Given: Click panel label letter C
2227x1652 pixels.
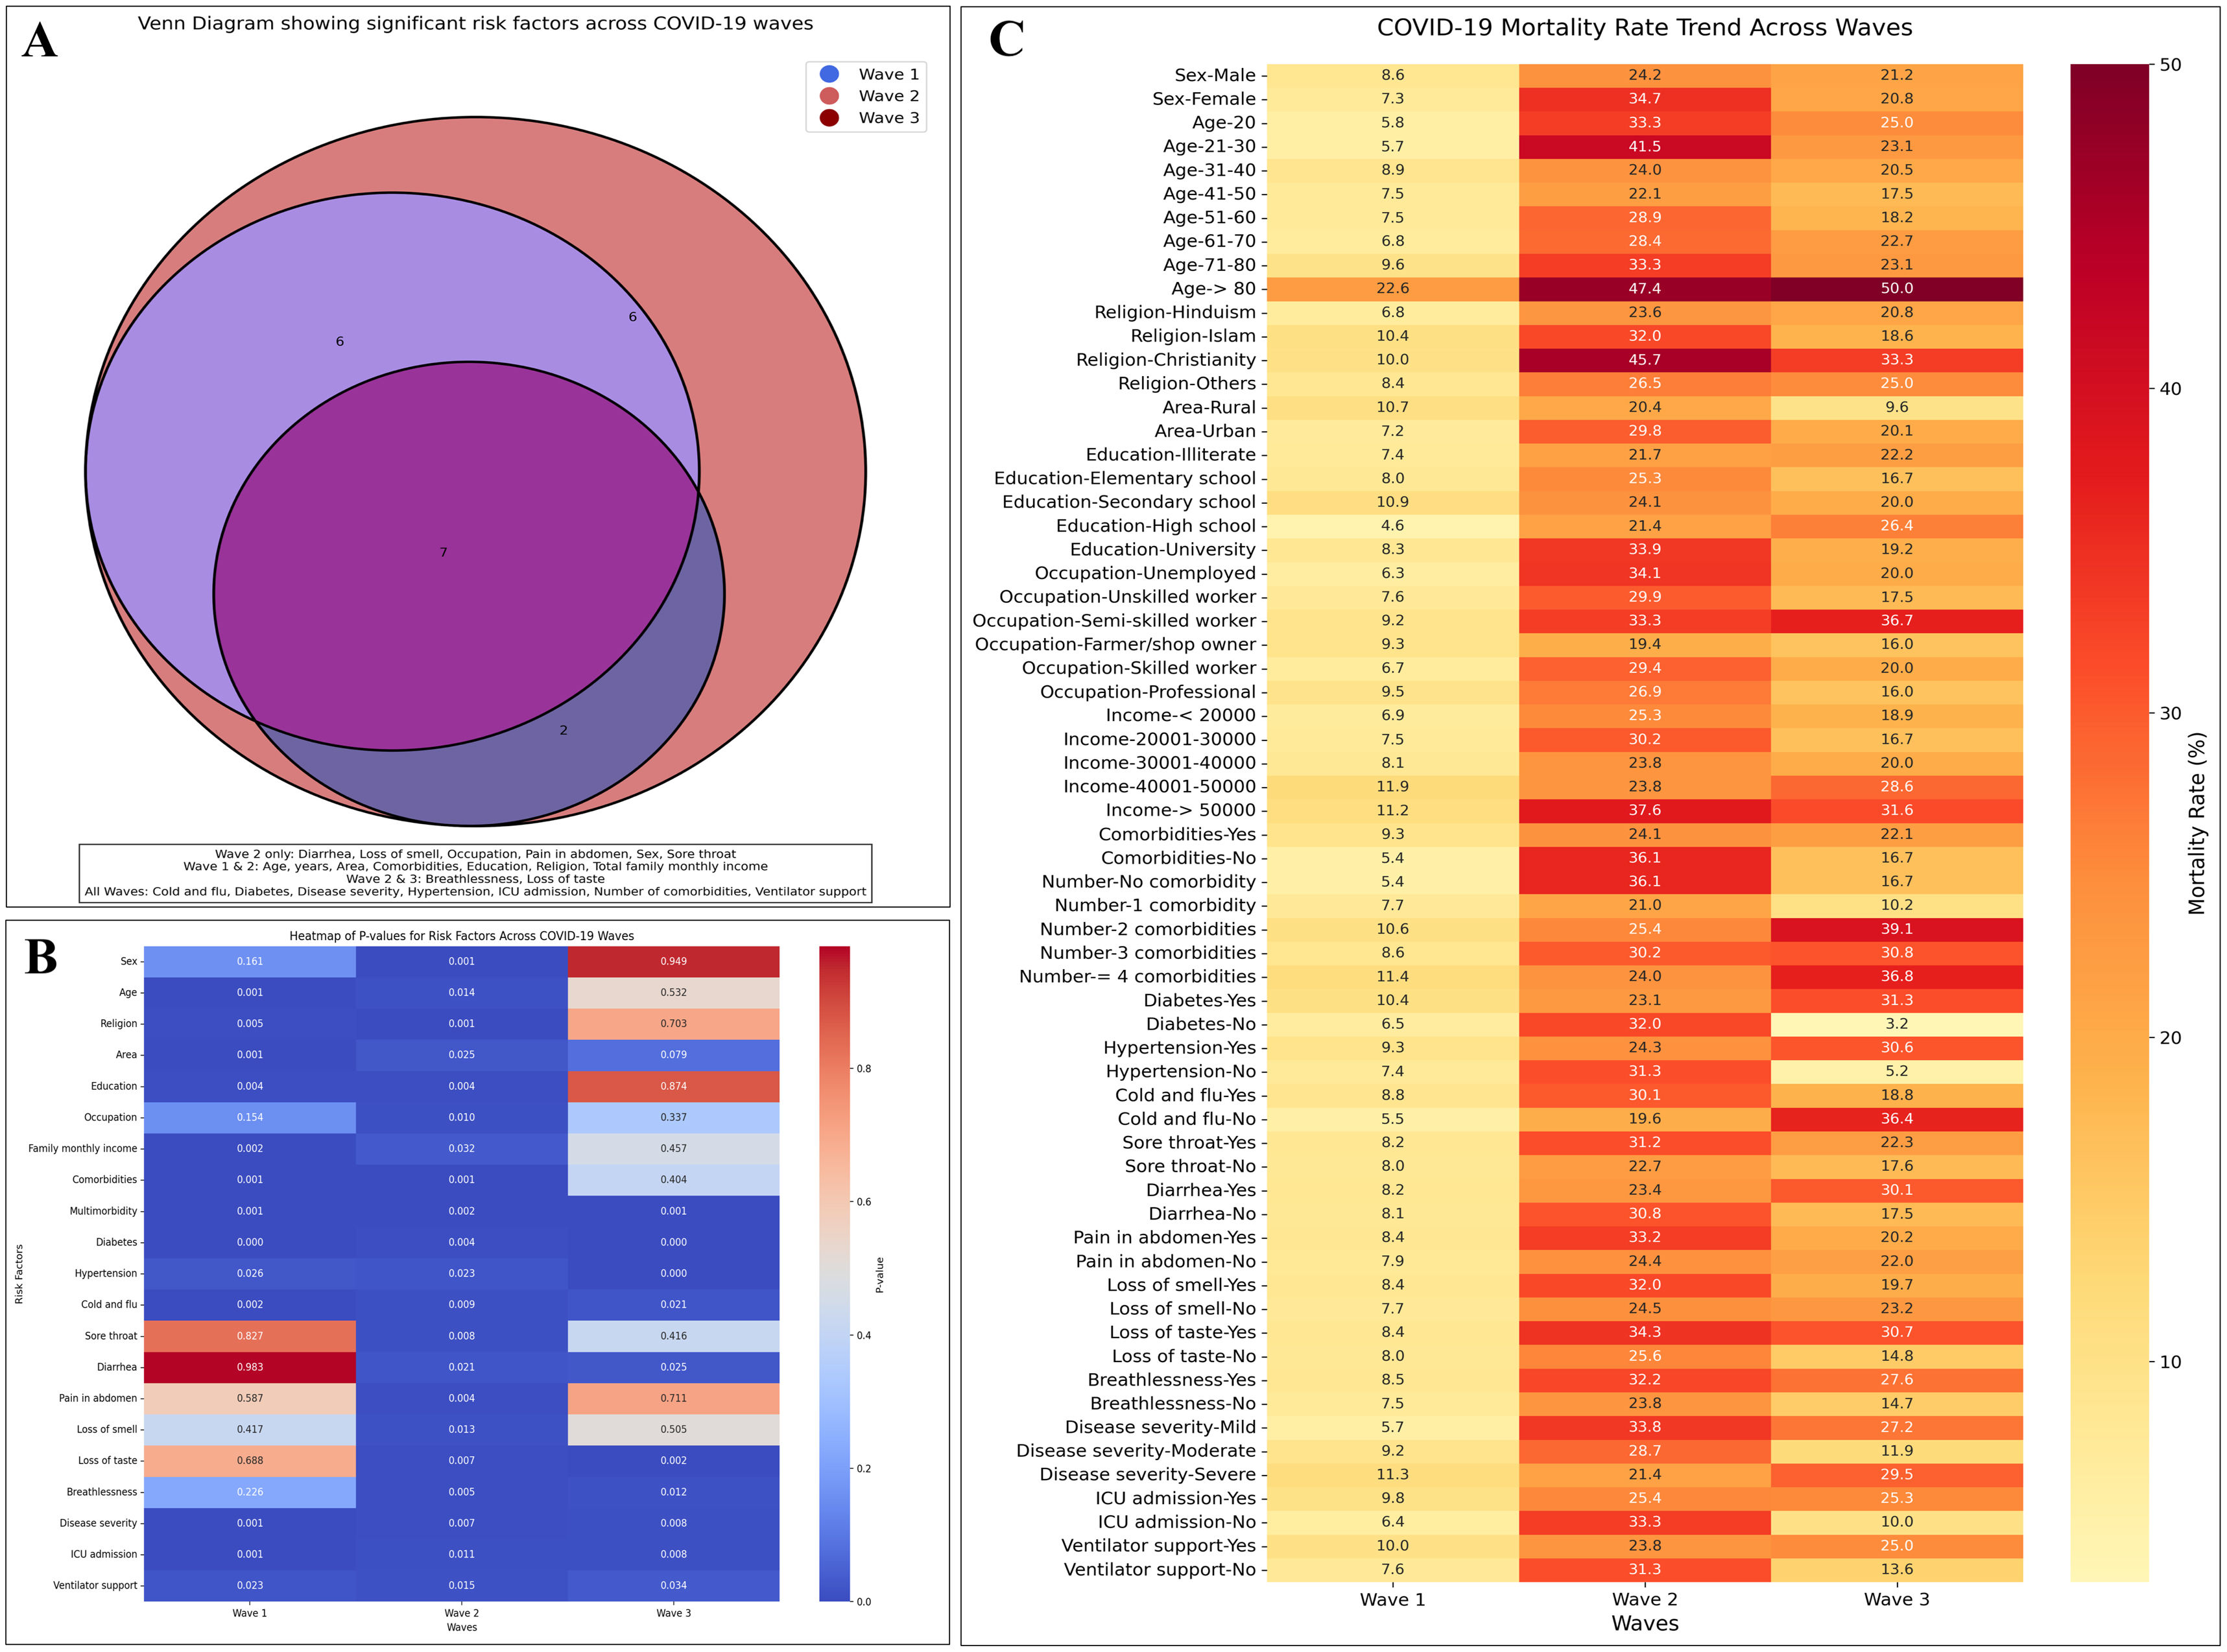Looking at the screenshot, I should [x=1006, y=40].
